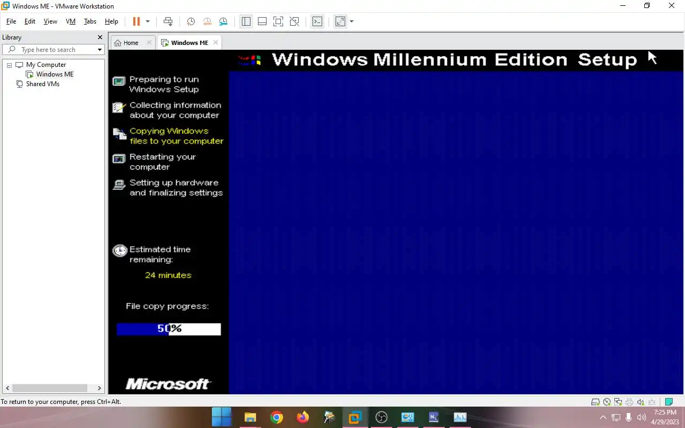Viewport: 685px width, 428px height.
Task: Open the Tabs menu
Action: (x=90, y=21)
